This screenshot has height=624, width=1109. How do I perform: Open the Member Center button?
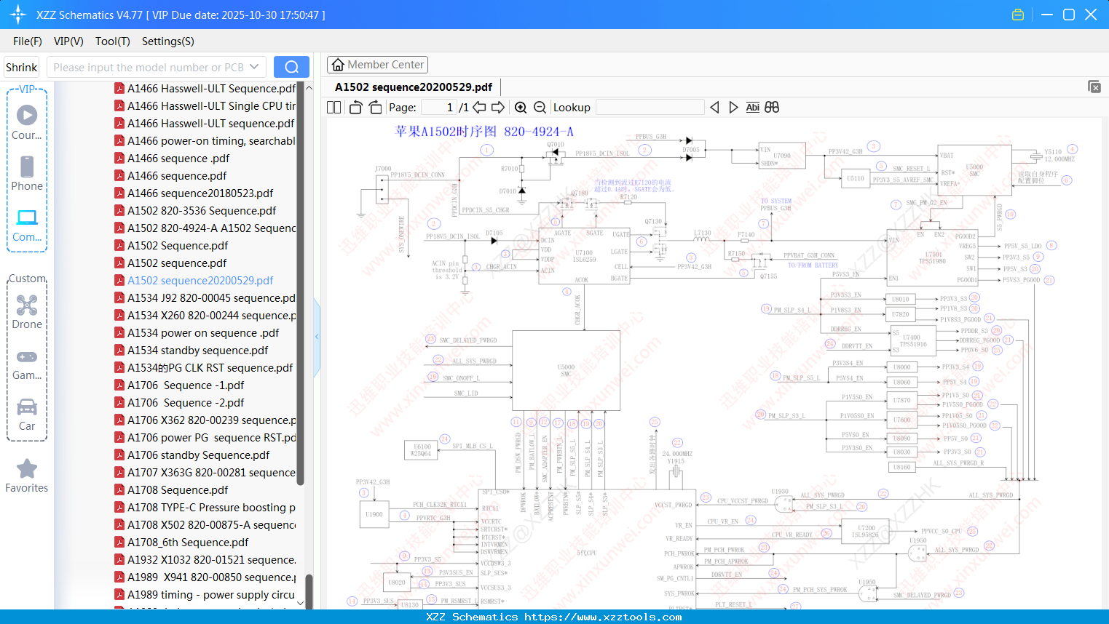pos(377,65)
